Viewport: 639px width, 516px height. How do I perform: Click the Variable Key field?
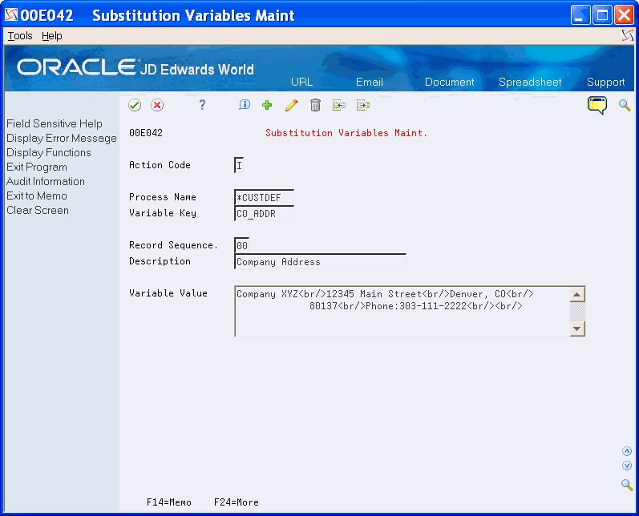point(264,213)
